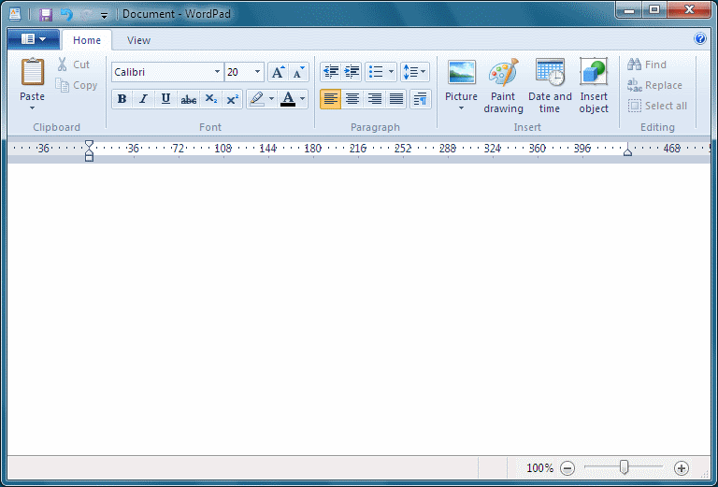Switch to the Home tab

click(x=87, y=40)
